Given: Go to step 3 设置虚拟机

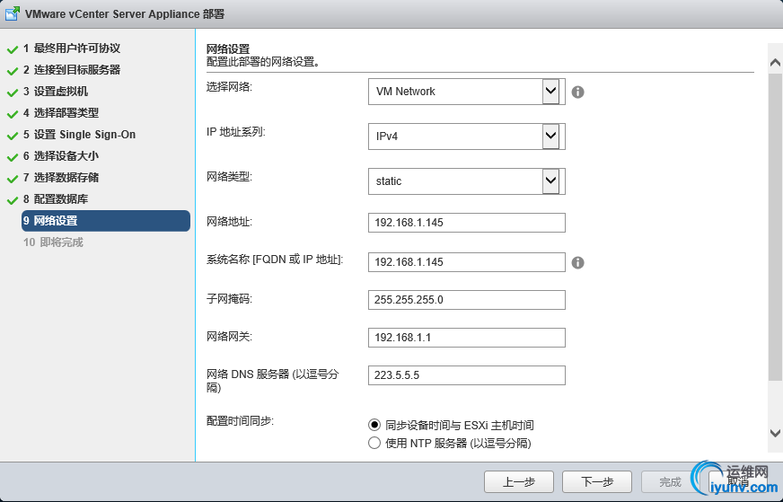Looking at the screenshot, I should 55,92.
